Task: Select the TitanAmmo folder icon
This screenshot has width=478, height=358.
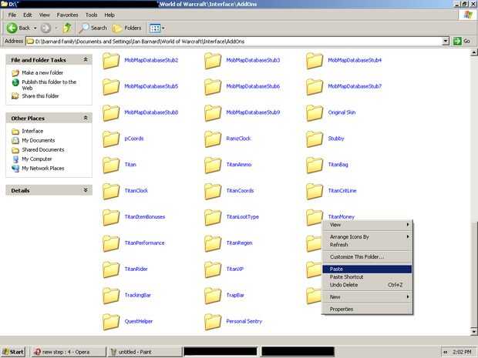Action: click(x=213, y=165)
